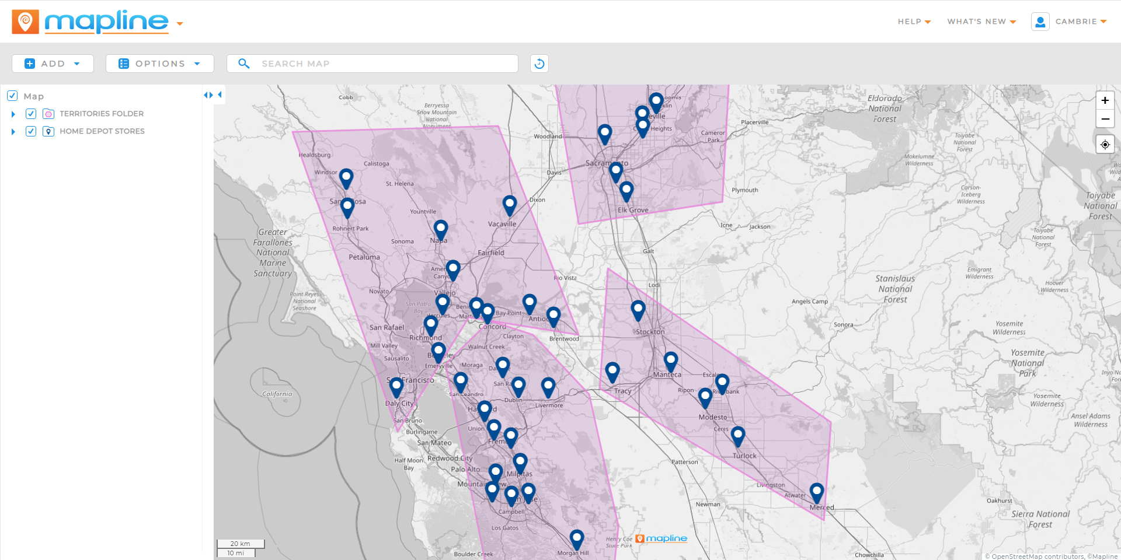Click the store pin at Napa
The width and height of the screenshot is (1121, 560).
point(441,230)
